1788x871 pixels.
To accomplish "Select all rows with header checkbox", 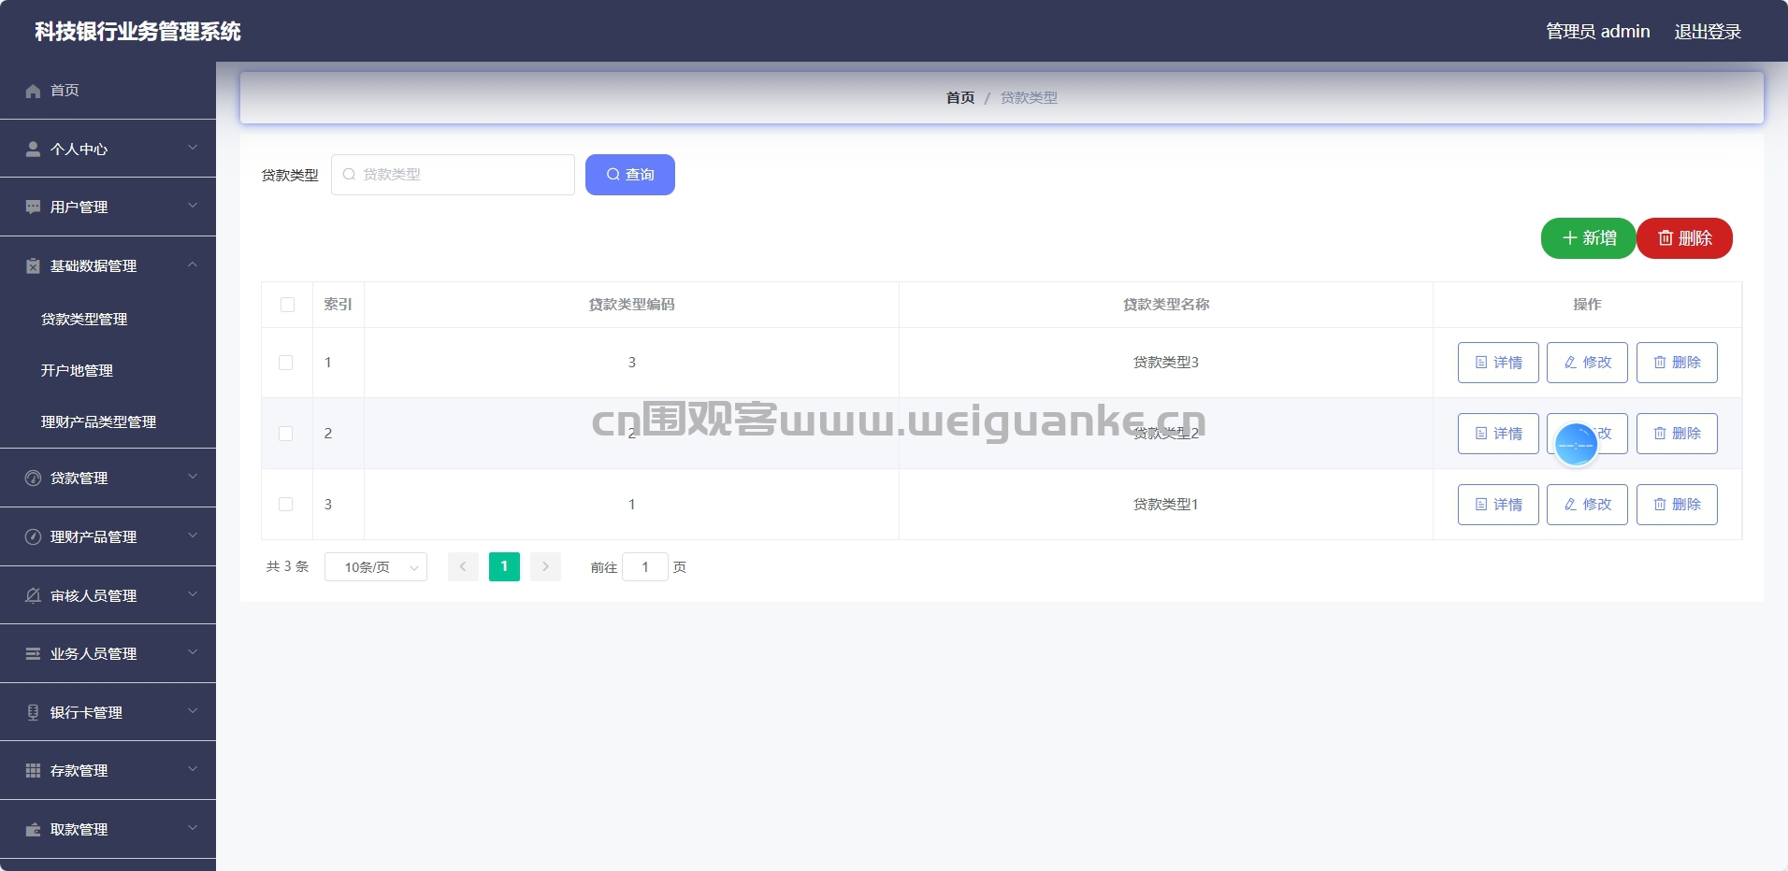I will tap(287, 305).
